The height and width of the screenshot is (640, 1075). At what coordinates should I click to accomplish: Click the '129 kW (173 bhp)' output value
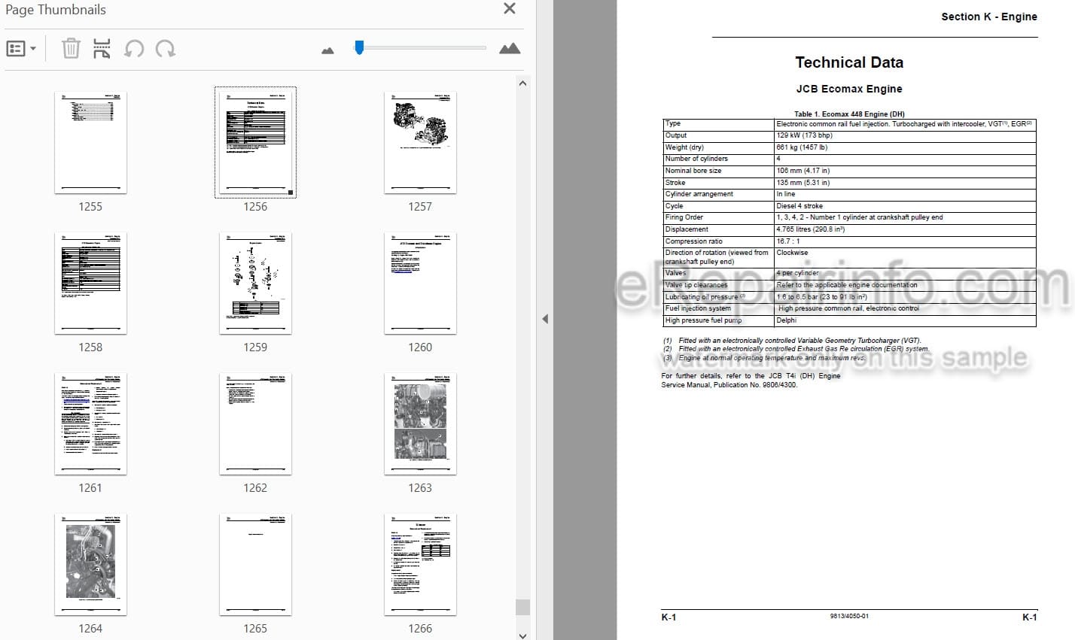tap(804, 135)
